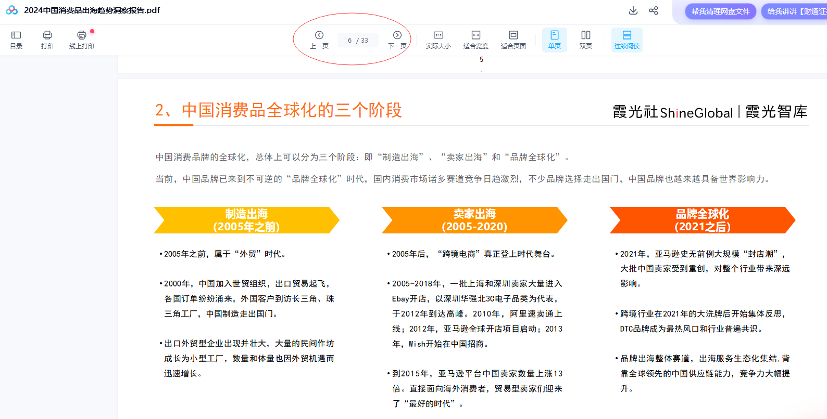Go to previous page with 上一页
The image size is (827, 419).
[319, 40]
